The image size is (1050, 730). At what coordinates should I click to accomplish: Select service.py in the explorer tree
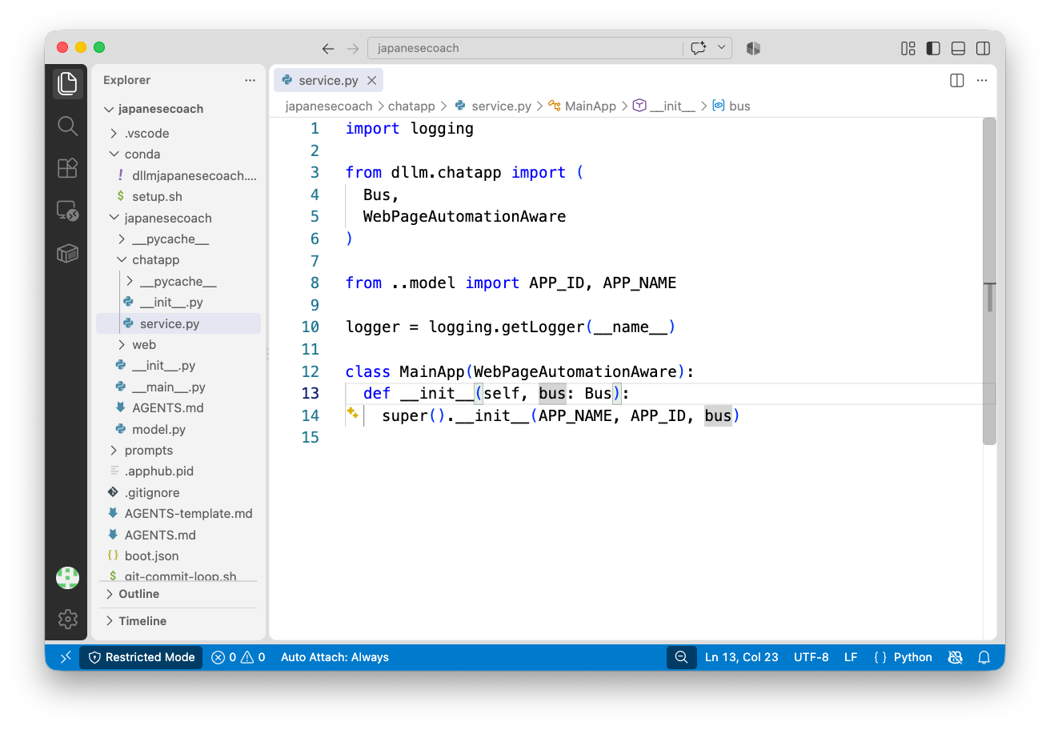click(x=178, y=323)
